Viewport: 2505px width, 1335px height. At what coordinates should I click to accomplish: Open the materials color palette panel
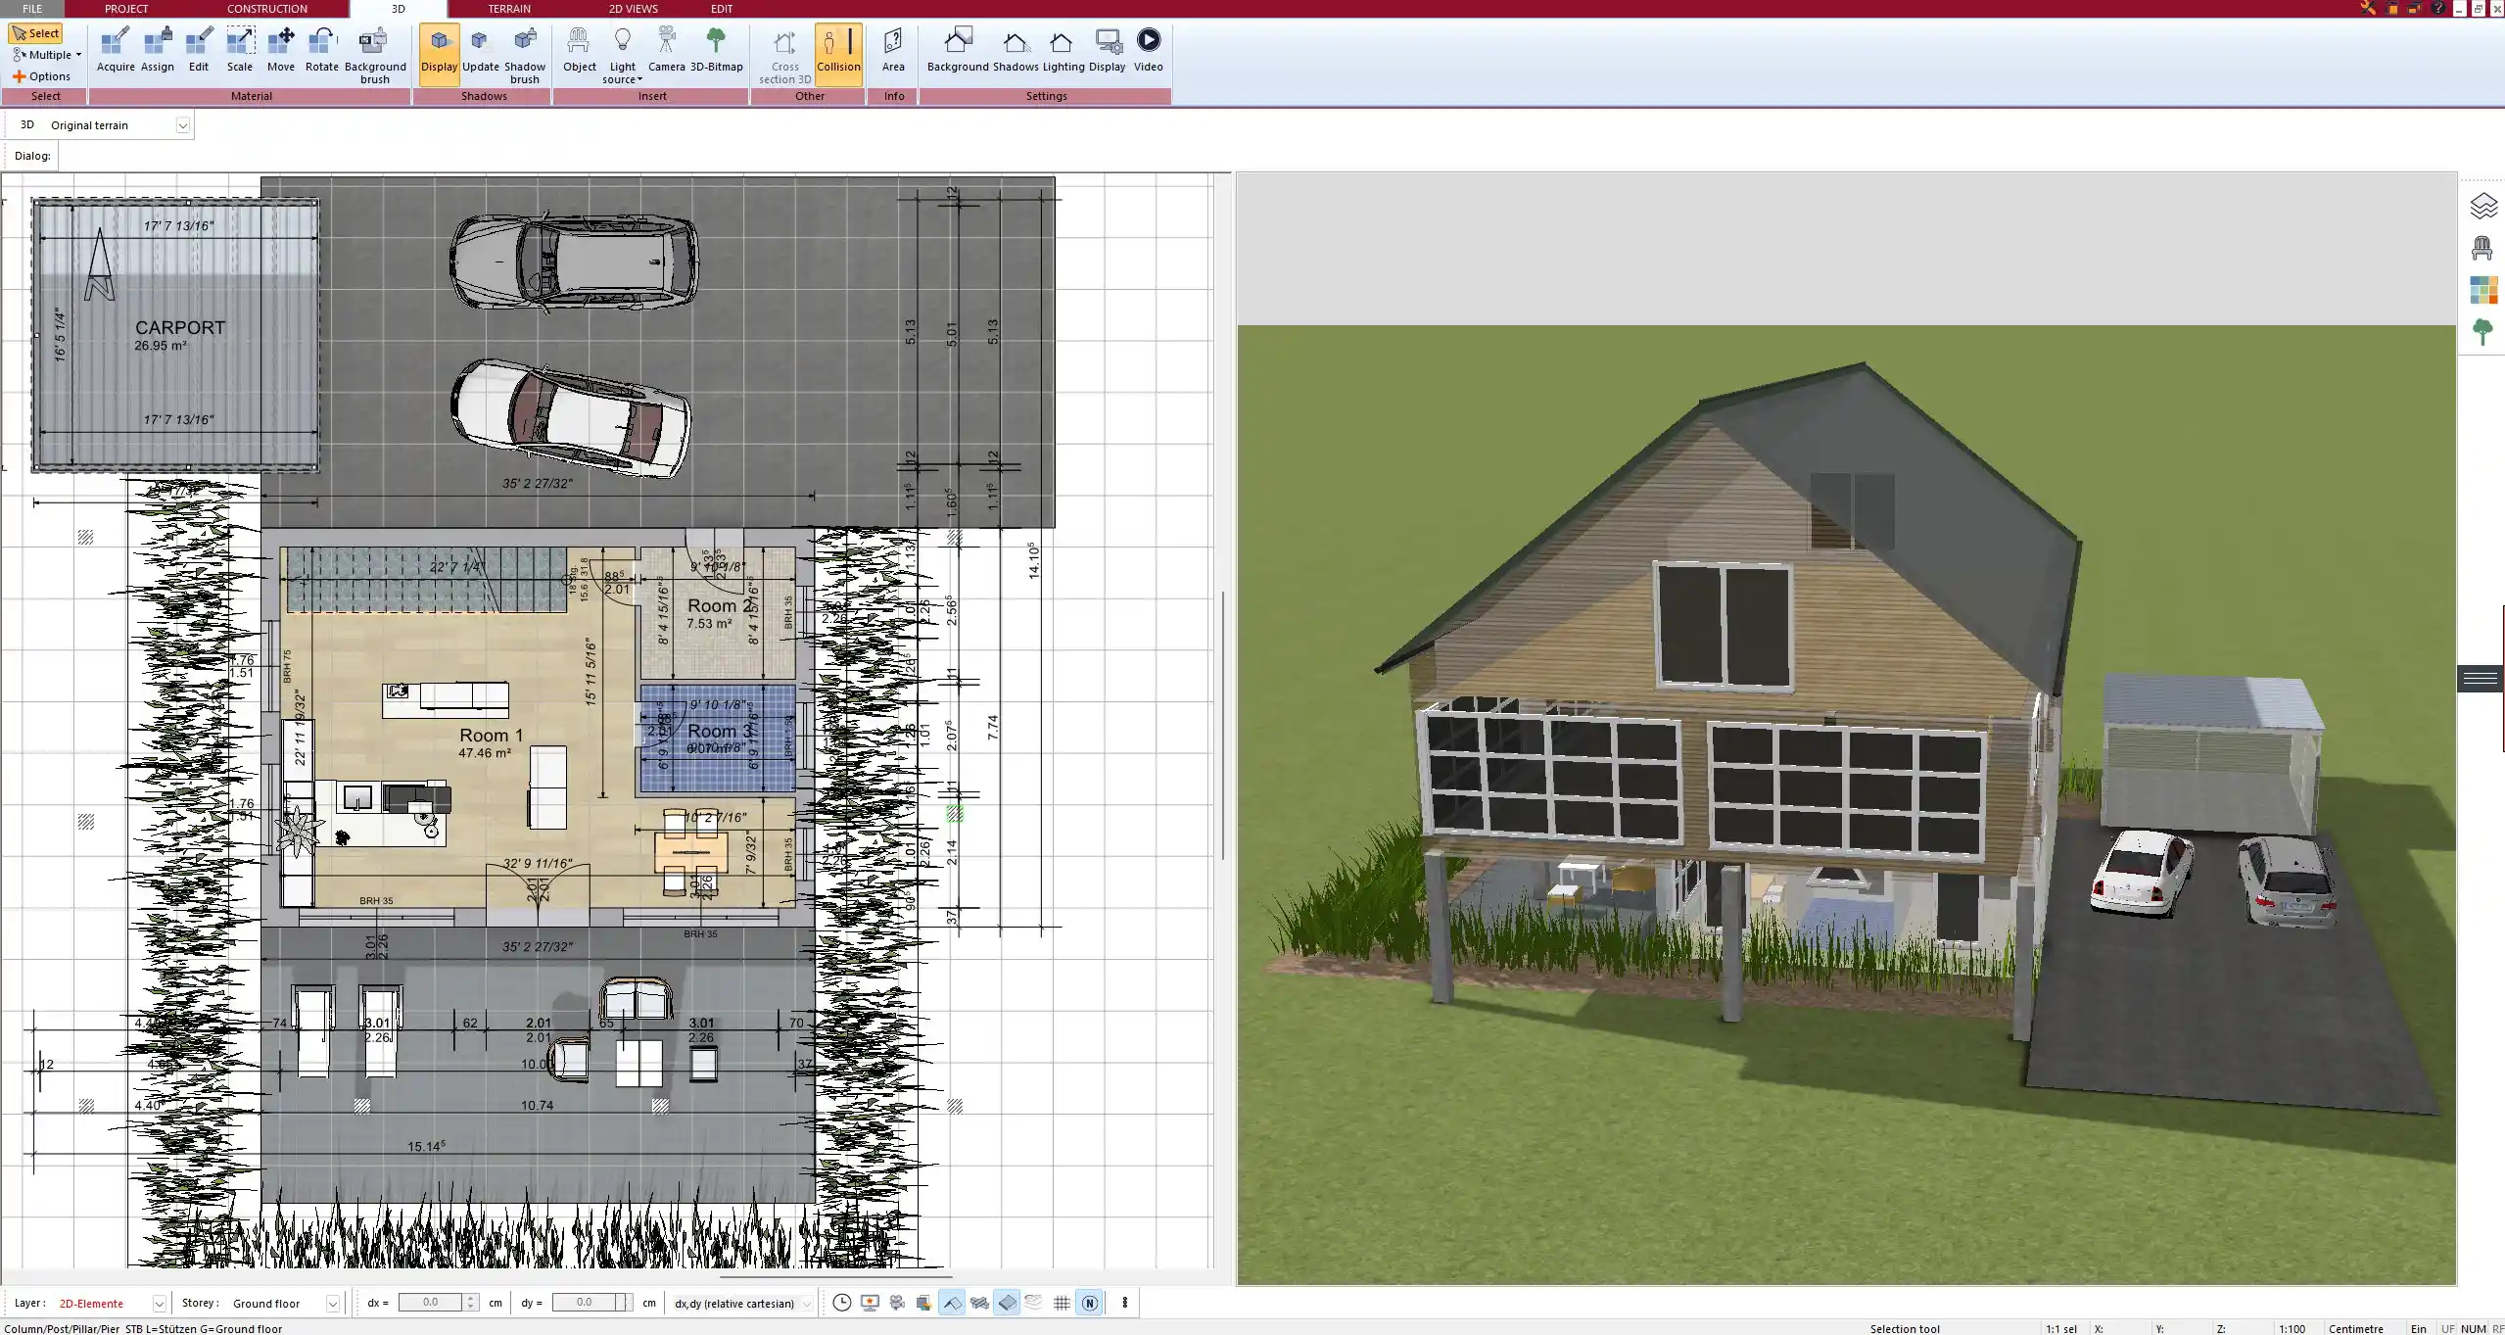[2483, 290]
